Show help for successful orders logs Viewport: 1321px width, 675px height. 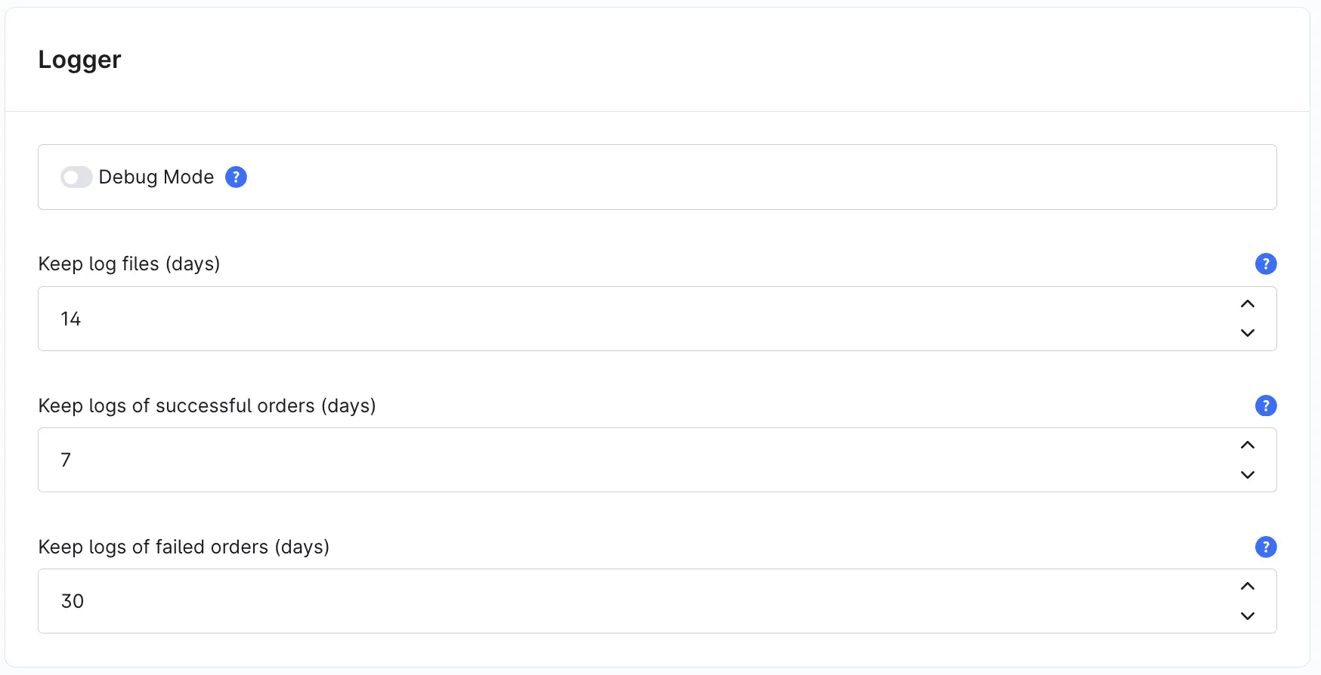1265,405
